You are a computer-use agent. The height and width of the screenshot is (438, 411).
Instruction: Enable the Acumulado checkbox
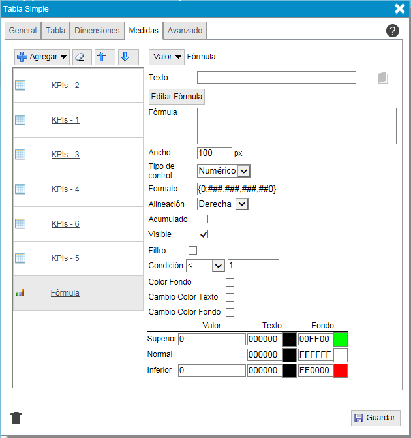pyautogui.click(x=204, y=219)
